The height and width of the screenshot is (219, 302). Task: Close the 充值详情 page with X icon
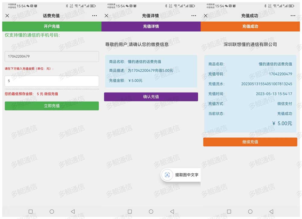click(107, 16)
